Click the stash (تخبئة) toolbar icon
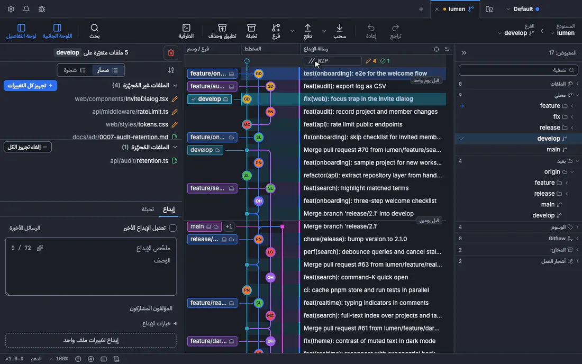 (251, 31)
